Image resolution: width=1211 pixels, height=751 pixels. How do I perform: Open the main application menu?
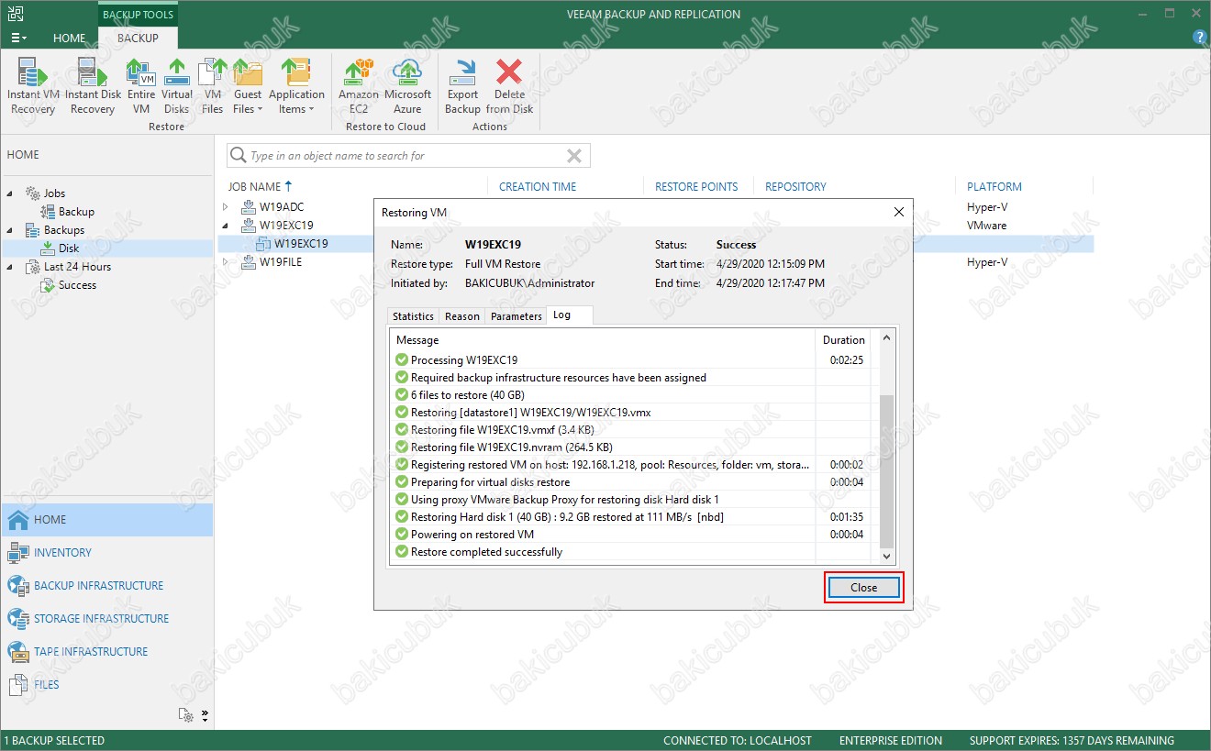coord(18,38)
